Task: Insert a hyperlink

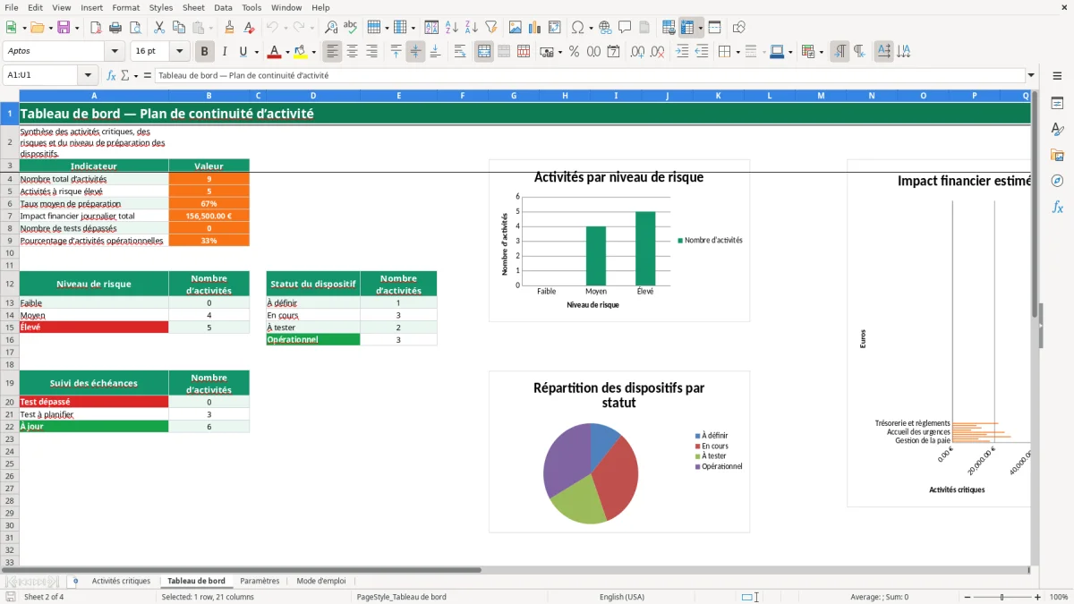Action: coord(606,28)
